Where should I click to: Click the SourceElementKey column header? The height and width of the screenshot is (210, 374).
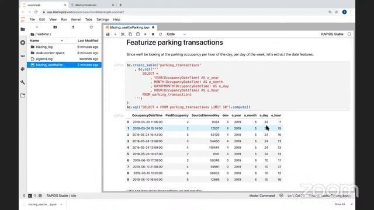[205, 116]
